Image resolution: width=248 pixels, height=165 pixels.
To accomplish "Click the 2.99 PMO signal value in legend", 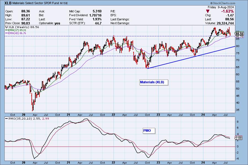I will tap(45, 119).
